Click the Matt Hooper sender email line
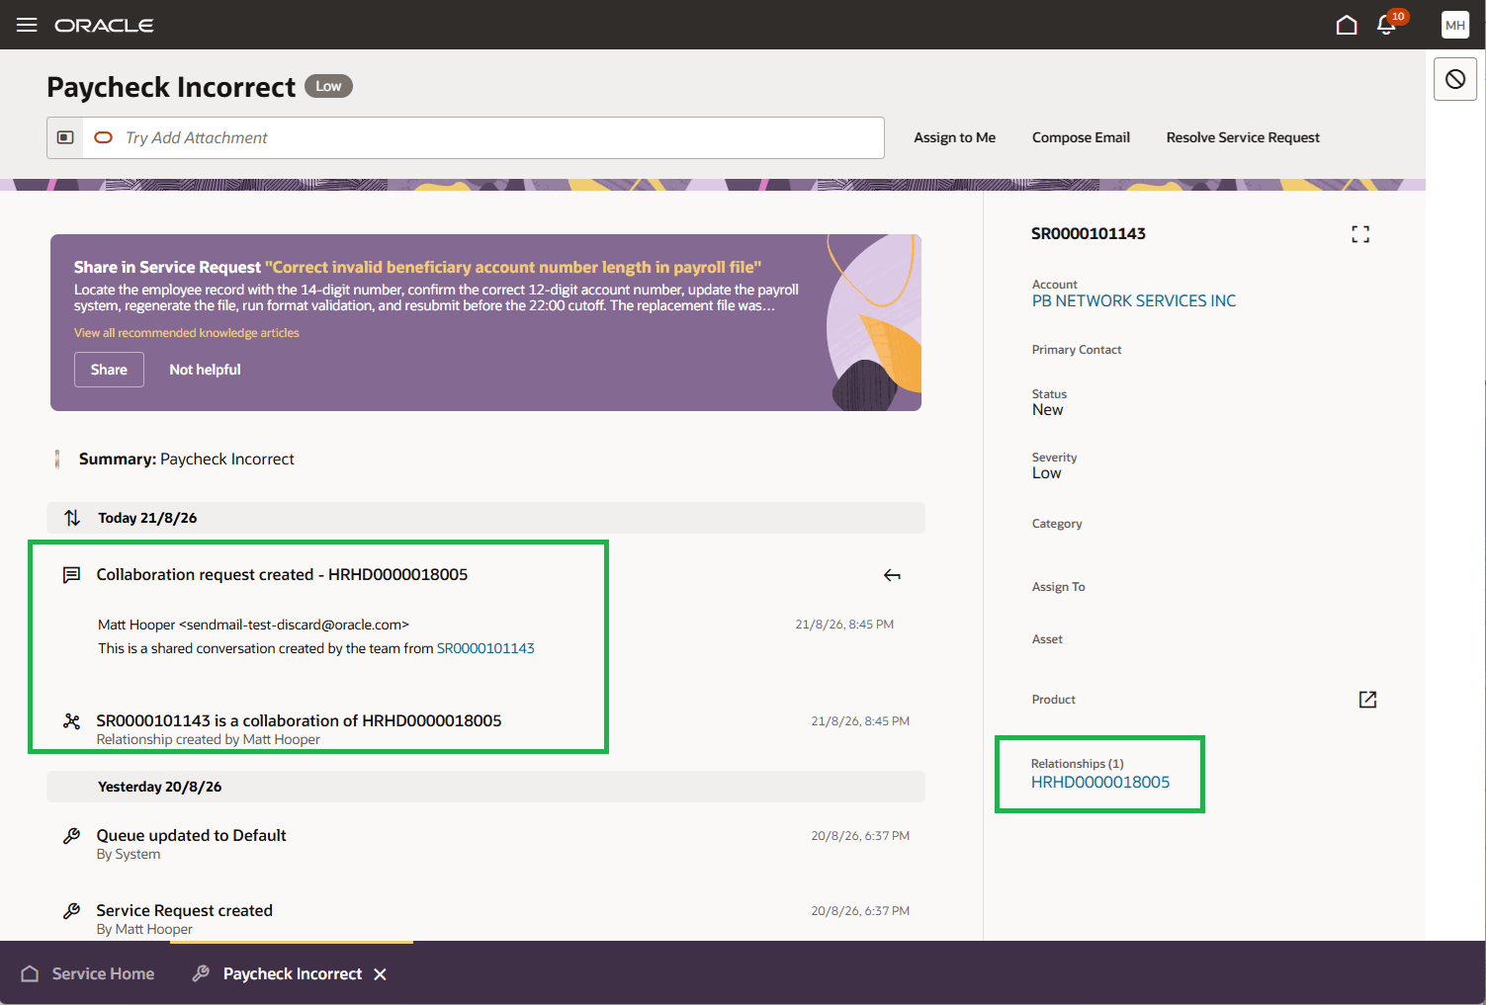This screenshot has width=1486, height=1005. click(253, 626)
